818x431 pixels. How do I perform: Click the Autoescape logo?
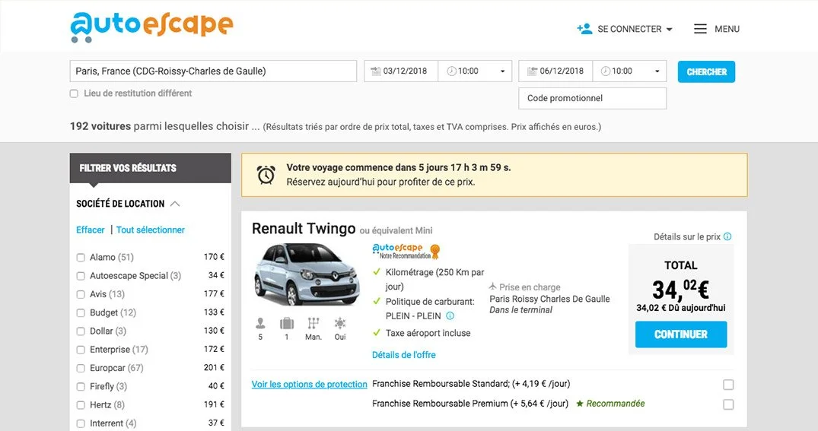(152, 27)
